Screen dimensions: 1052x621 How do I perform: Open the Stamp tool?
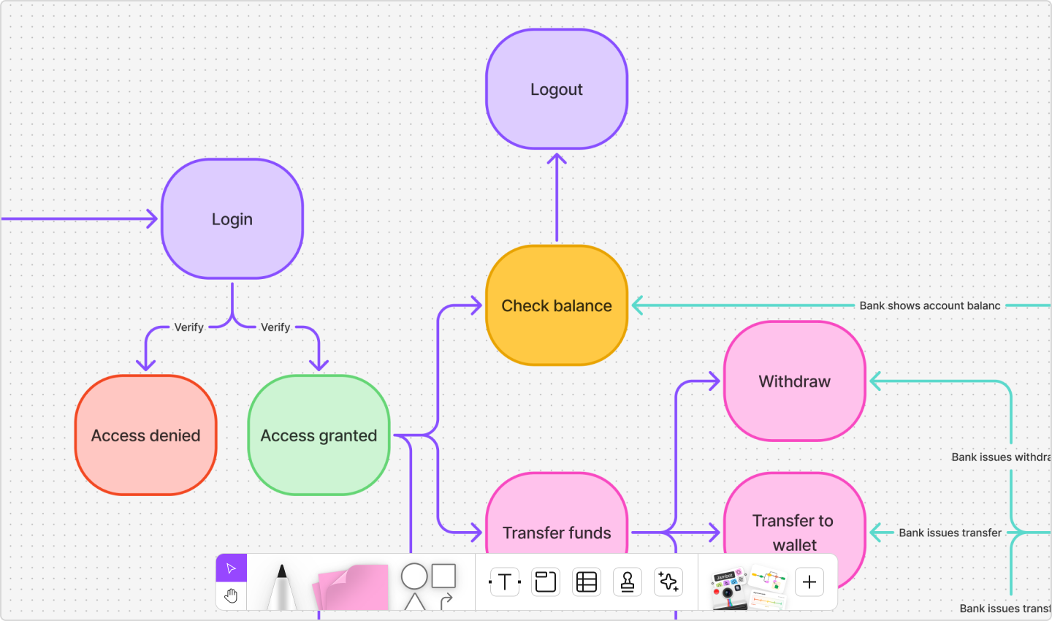[627, 582]
